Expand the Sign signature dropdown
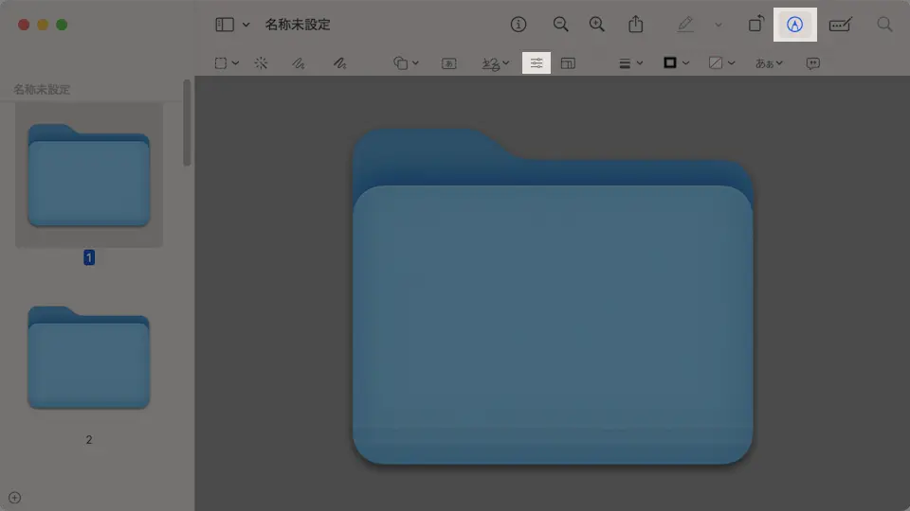This screenshot has height=511, width=910. click(496, 63)
